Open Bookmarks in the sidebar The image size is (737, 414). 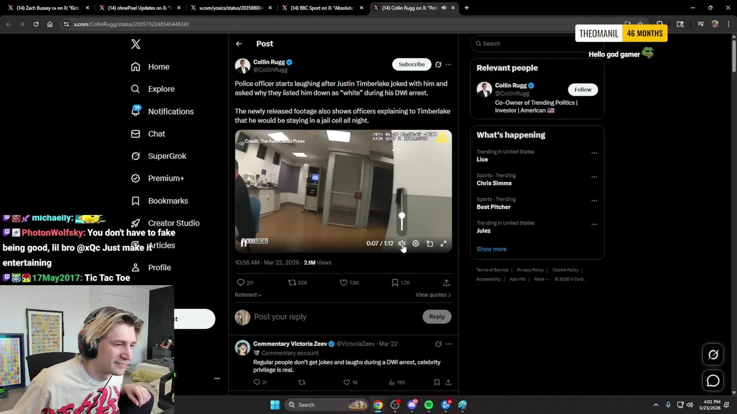pyautogui.click(x=159, y=201)
